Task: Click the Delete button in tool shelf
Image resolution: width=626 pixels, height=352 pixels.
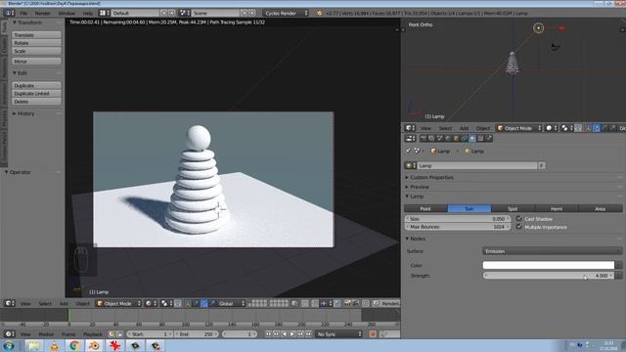Action: [36, 102]
